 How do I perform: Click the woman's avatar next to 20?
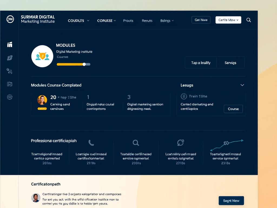[42, 100]
